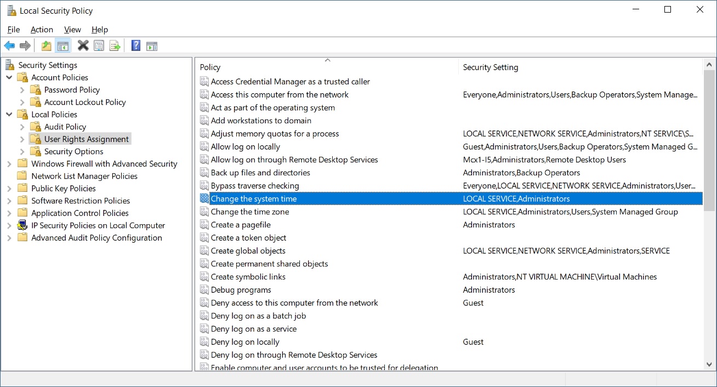Click the IP Security Policies node icon
The image size is (717, 387).
coord(22,225)
